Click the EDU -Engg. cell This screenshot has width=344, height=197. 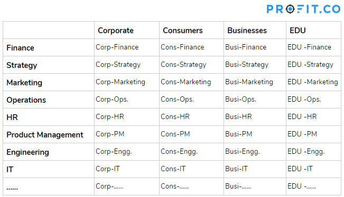pos(306,152)
